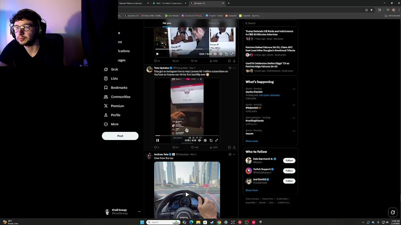Click the Windows Start button

[x=142, y=222]
